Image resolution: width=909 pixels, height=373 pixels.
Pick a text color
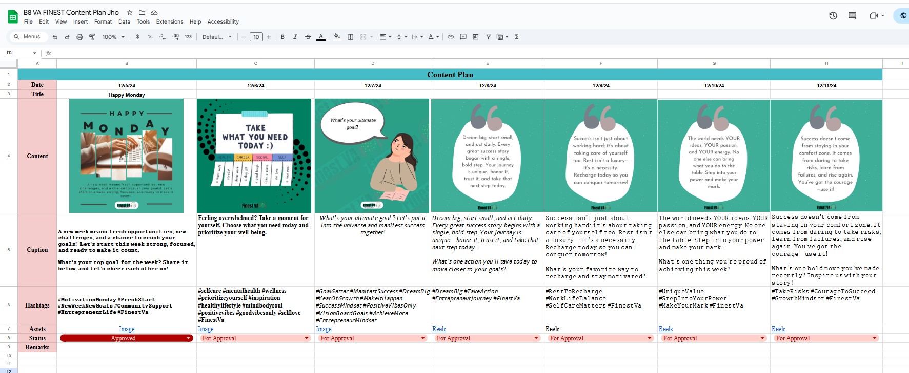(321, 37)
